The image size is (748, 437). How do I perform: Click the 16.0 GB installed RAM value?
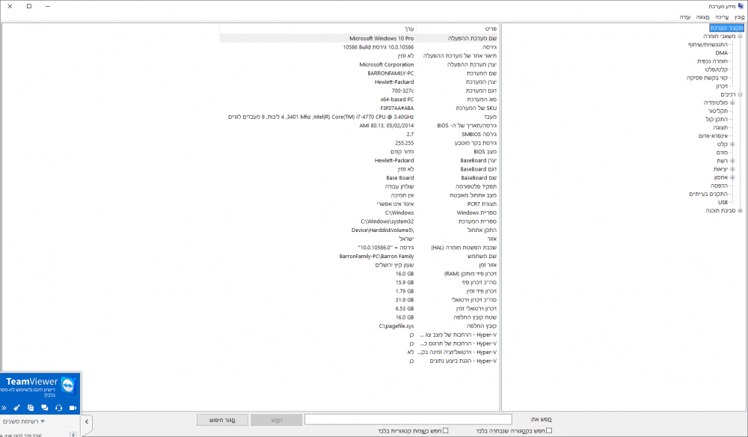(x=405, y=274)
